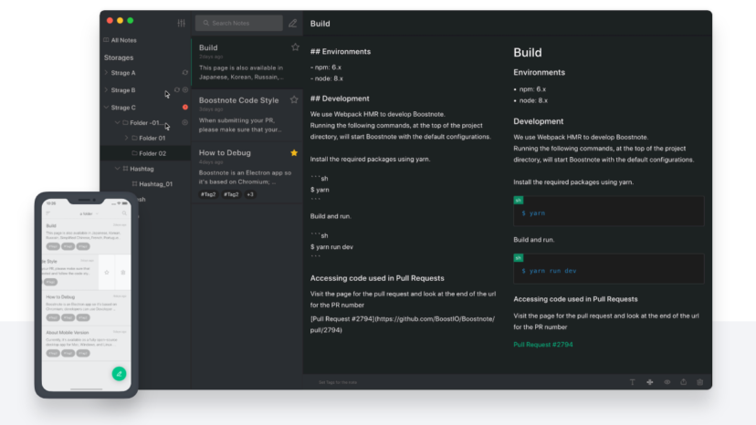Click the sync icon next to Strage A

185,73
